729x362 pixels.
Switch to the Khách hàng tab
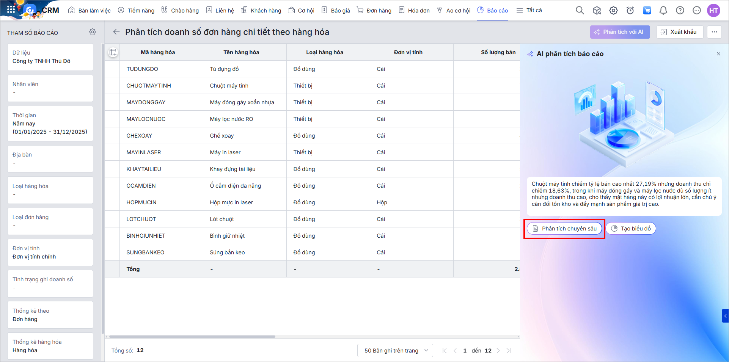(261, 11)
